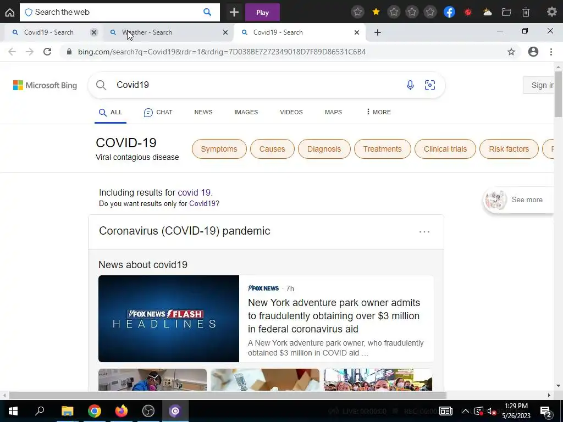Click 'Covid19' results-only link

[x=202, y=204]
